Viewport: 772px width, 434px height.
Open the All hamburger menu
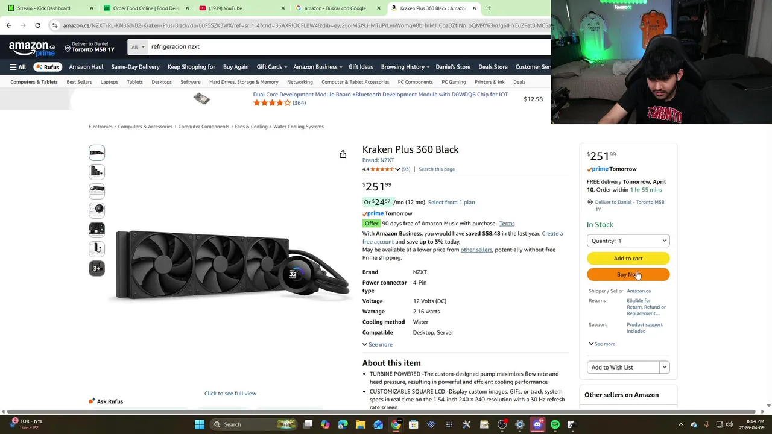[x=17, y=67]
